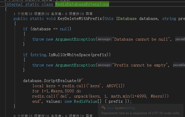Click the '0 项更改' CodeLens entry after '1 个引用'

pos(37,14)
